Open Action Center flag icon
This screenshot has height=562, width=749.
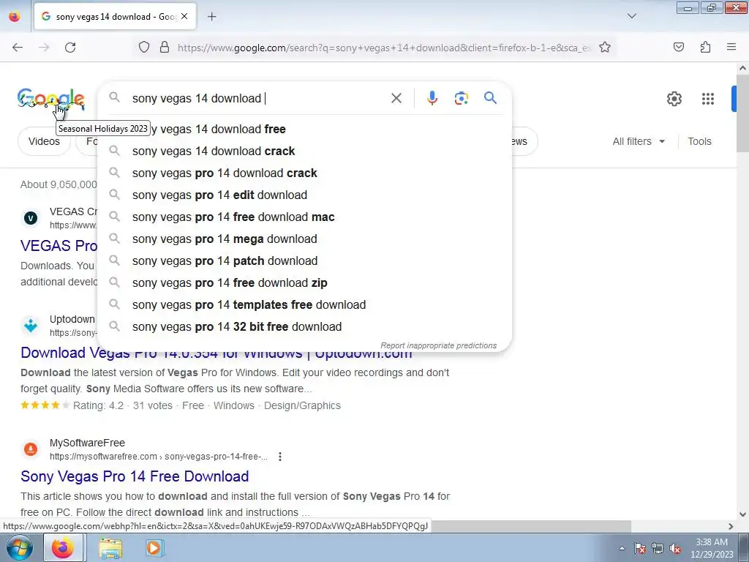point(640,548)
